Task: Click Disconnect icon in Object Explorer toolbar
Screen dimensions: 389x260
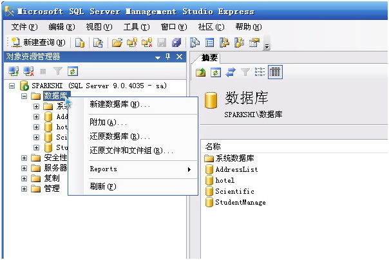Action: pyautogui.click(x=29, y=71)
